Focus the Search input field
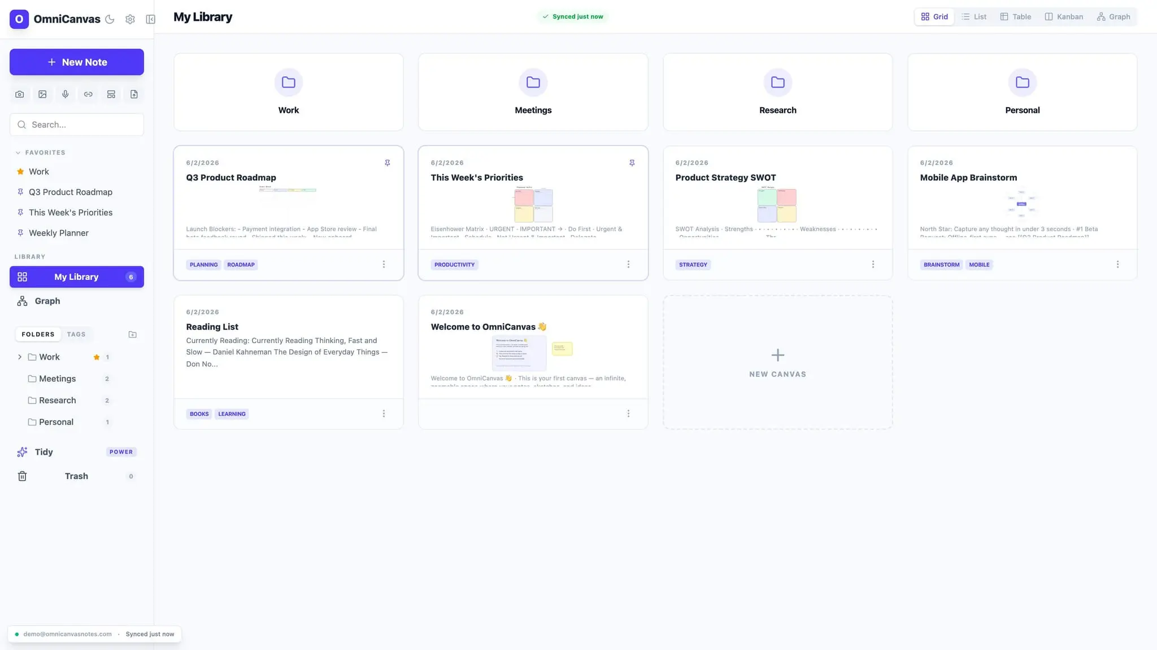Screen dimensions: 1157x650 click(x=77, y=125)
